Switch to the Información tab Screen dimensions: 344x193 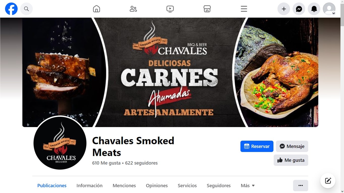(x=89, y=186)
